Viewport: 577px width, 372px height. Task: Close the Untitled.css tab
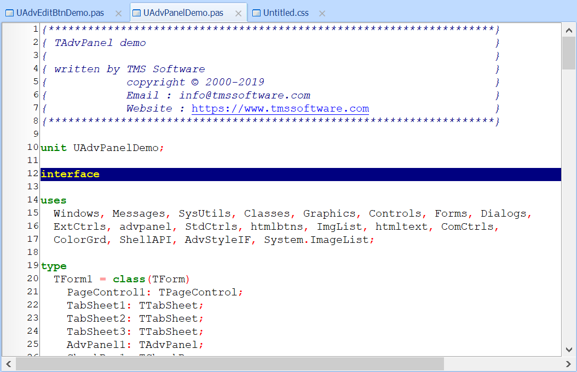pos(322,13)
